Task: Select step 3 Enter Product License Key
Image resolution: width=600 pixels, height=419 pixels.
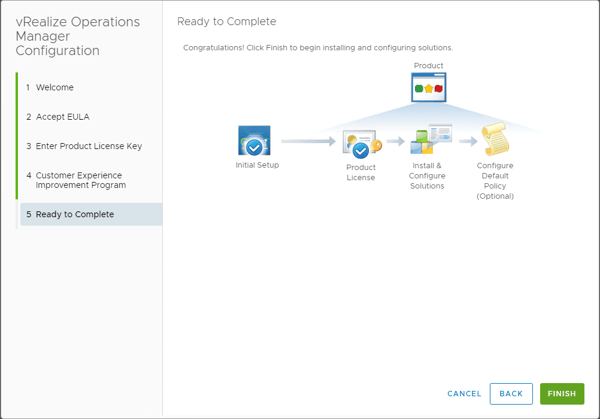Action: point(89,146)
